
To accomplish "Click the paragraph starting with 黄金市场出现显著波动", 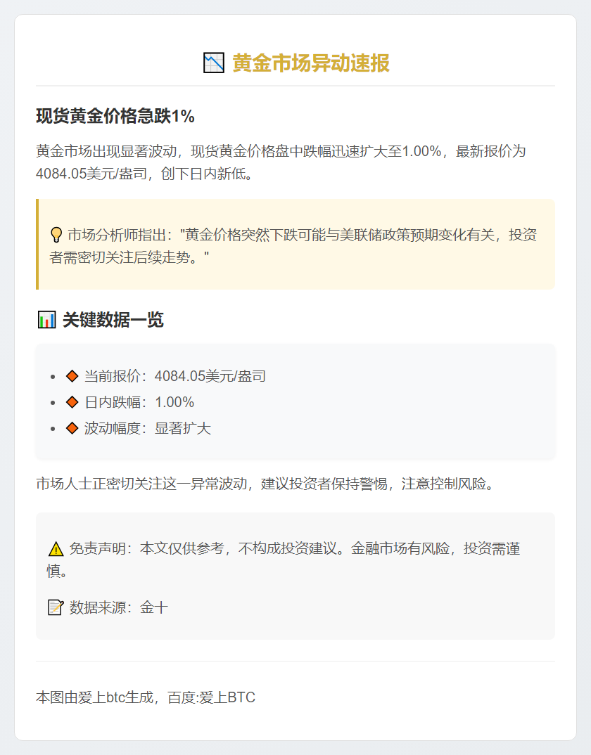I will tap(281, 162).
